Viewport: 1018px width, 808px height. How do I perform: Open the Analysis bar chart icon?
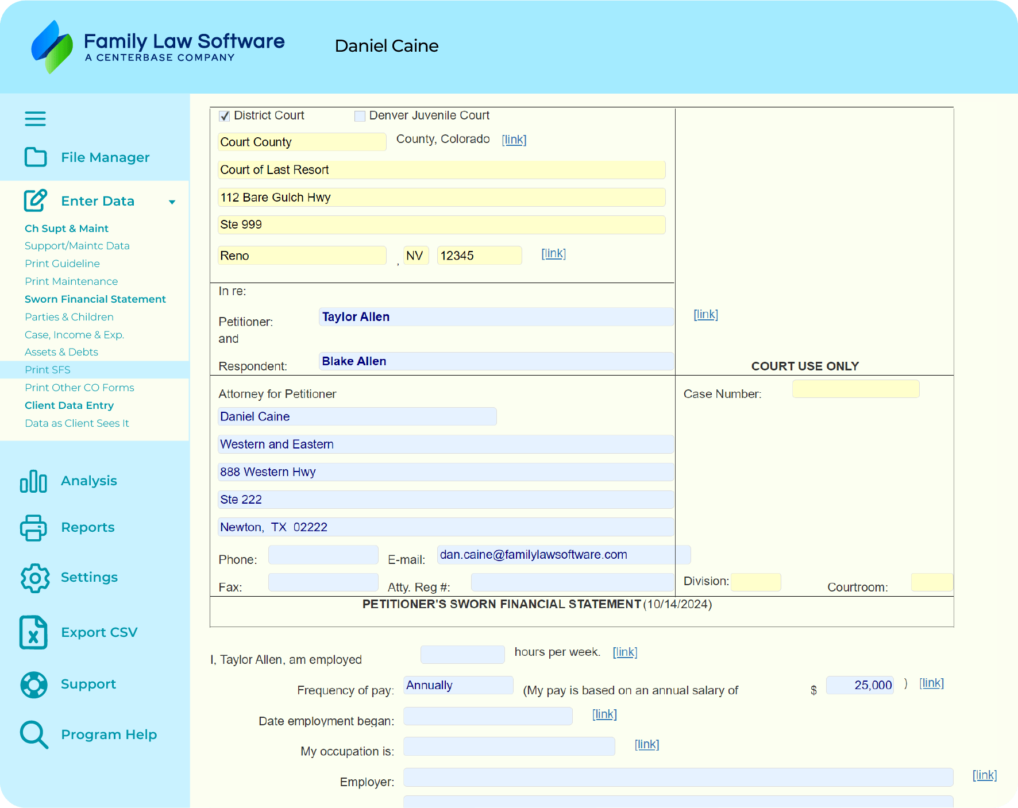pyautogui.click(x=33, y=481)
